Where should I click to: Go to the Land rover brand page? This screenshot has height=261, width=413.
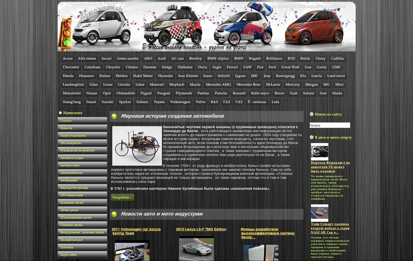pyautogui.click(x=336, y=76)
